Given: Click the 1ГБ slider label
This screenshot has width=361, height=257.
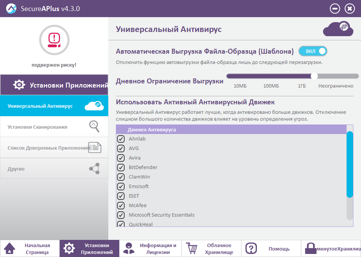Looking at the screenshot, I should point(302,86).
